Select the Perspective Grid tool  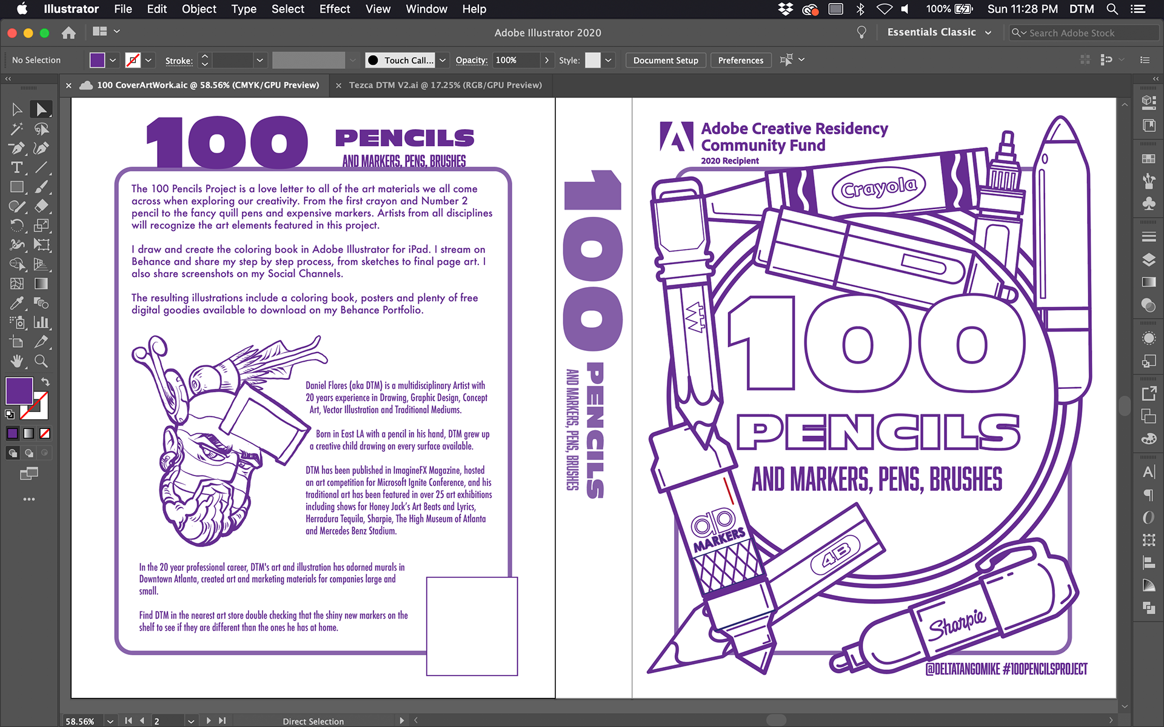coord(41,264)
